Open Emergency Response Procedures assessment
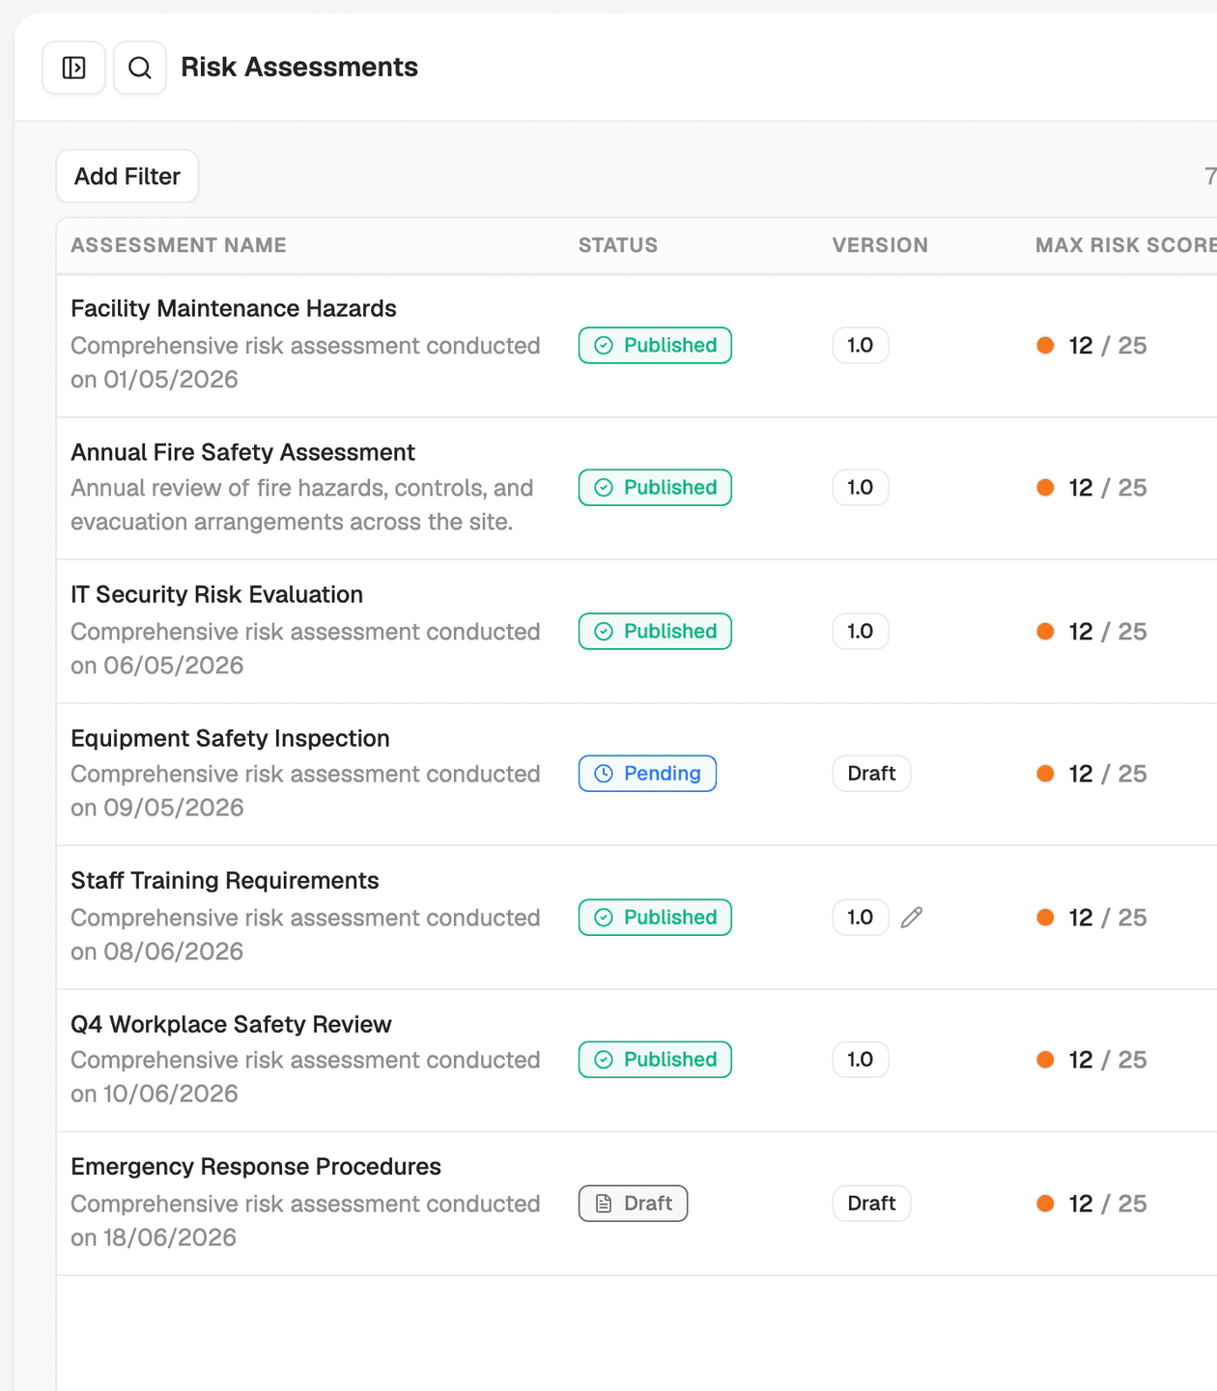Screen dimensions: 1217x1391 click(x=256, y=1166)
